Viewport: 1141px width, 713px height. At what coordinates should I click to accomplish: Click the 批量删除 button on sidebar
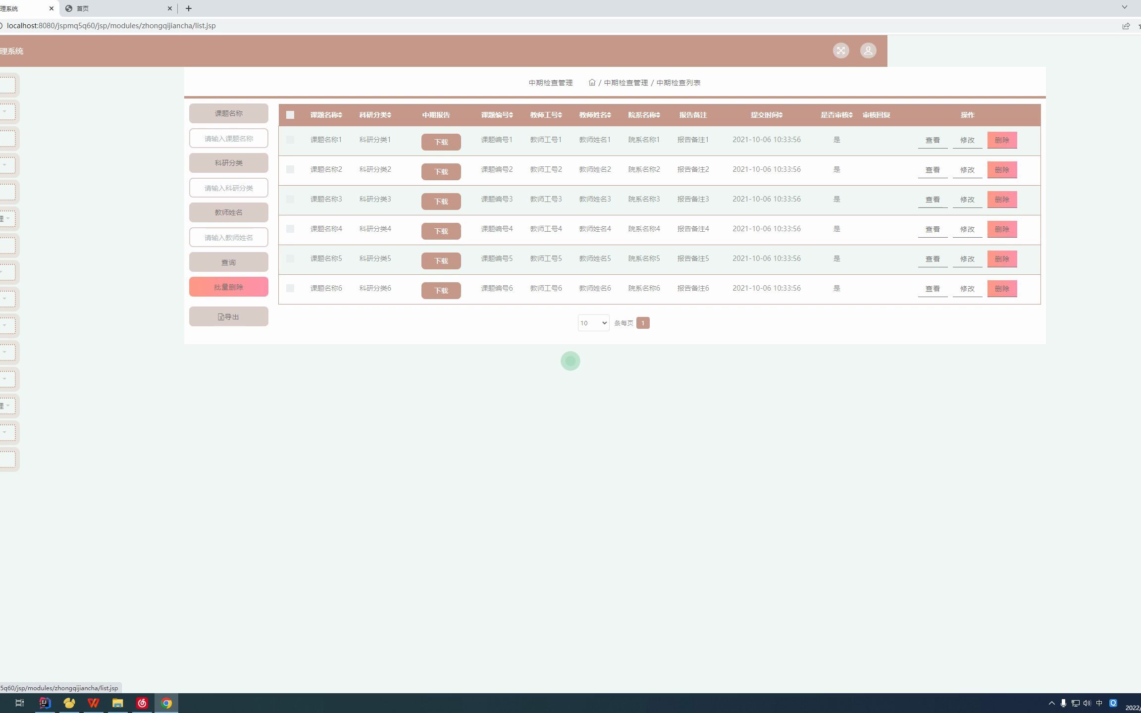(228, 287)
